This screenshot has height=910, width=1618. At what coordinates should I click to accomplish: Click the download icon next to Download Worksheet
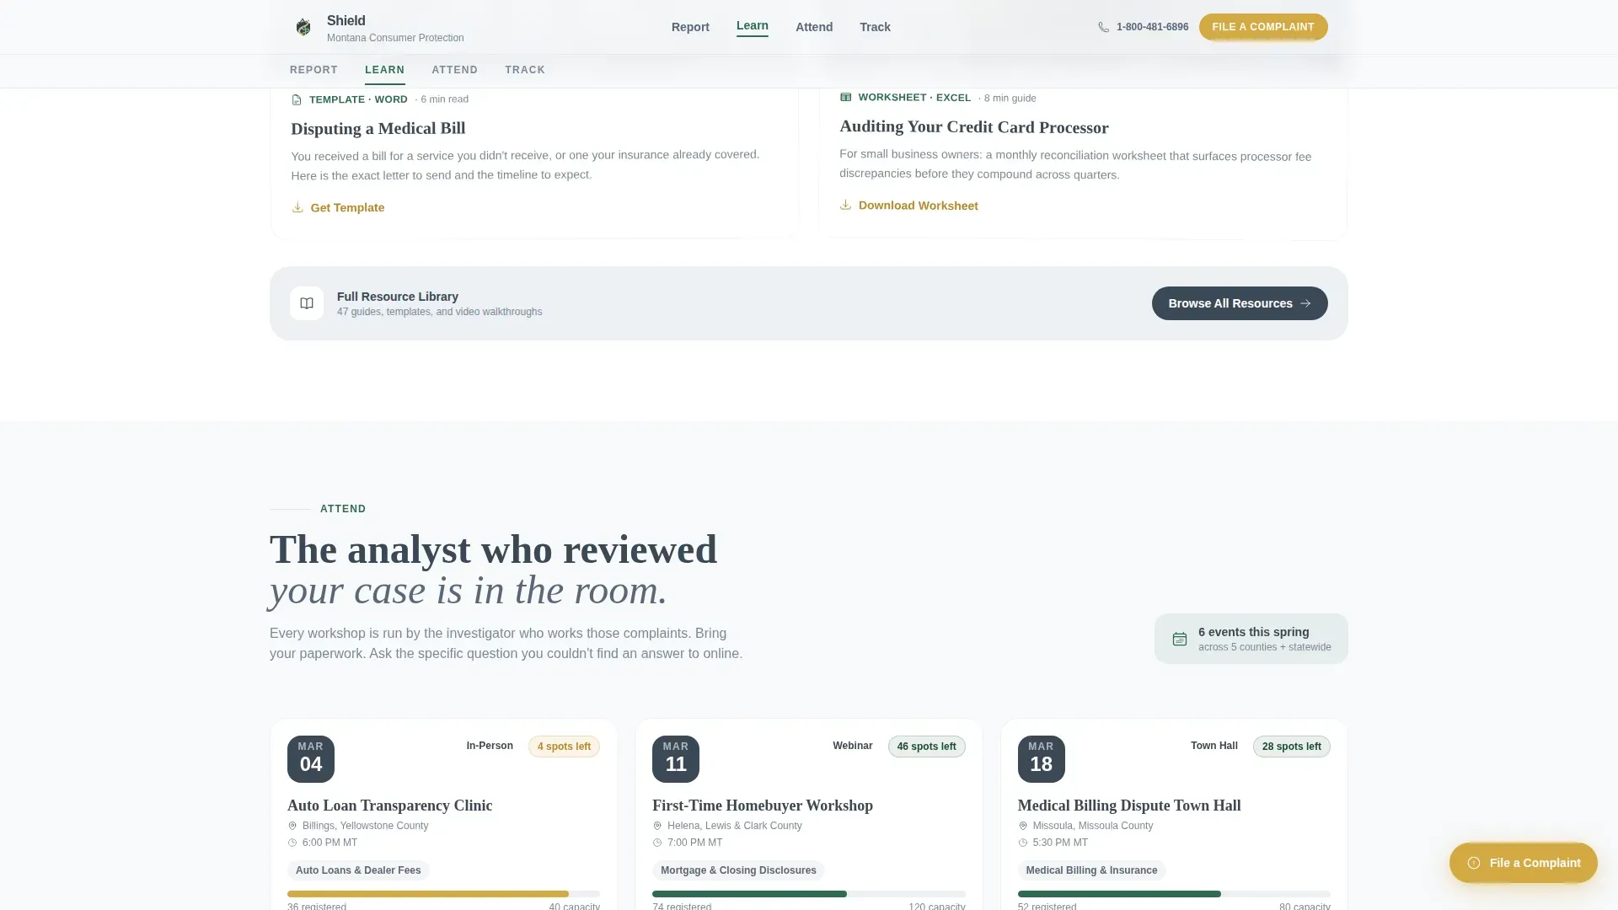(x=845, y=205)
